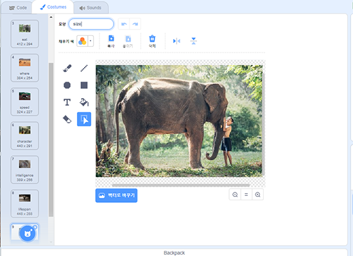Viewport: 353px width, 256px height.
Task: Select the Brush tool
Action: tap(67, 68)
